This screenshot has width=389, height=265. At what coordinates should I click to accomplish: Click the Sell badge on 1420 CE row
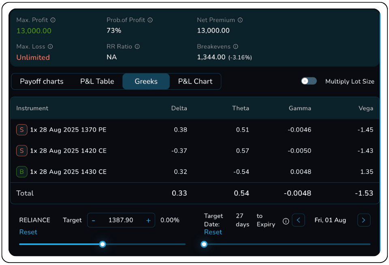(21, 151)
